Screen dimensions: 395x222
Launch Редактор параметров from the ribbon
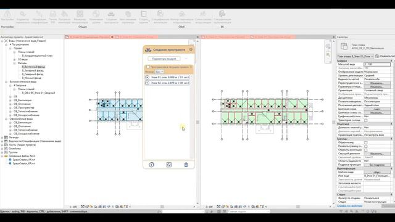point(23,17)
